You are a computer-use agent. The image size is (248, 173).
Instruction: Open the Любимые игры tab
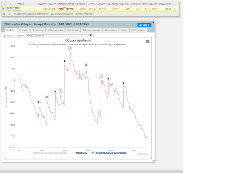tap(55, 30)
